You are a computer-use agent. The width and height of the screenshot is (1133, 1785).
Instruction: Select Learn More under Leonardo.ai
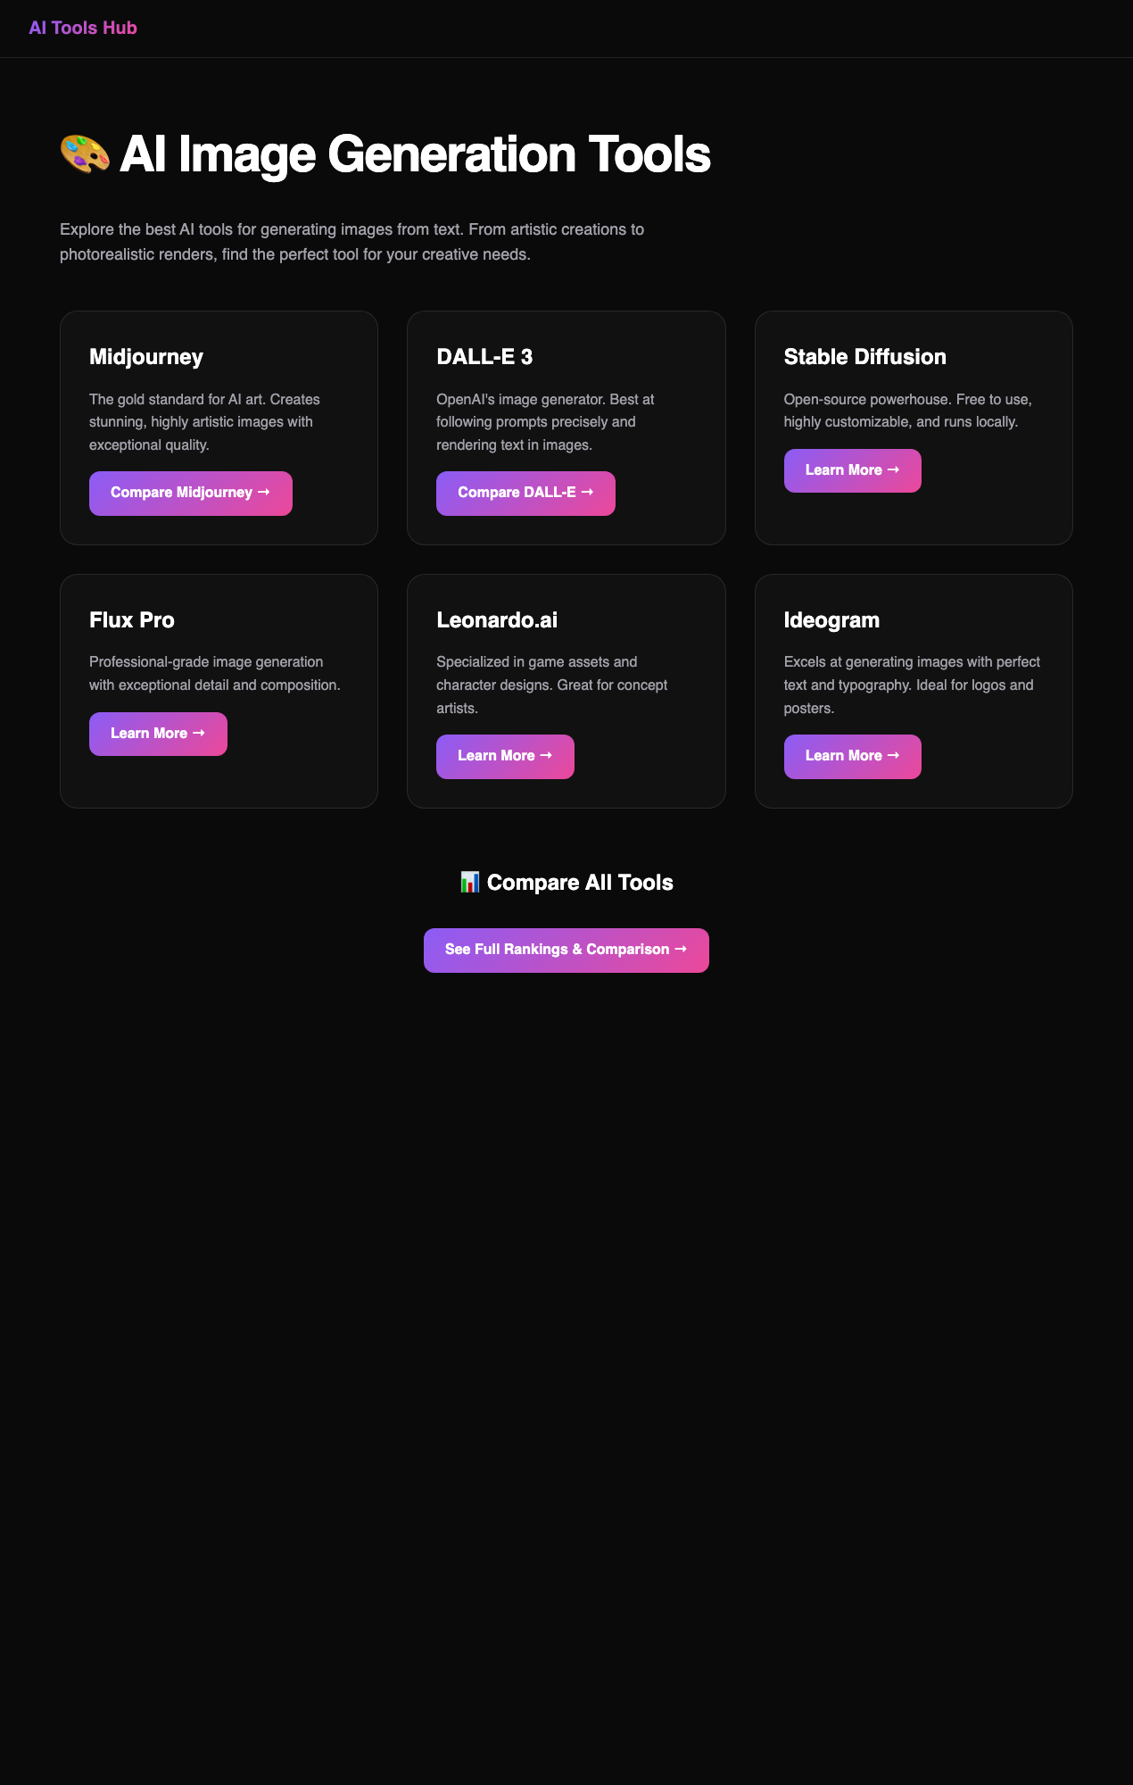505,756
